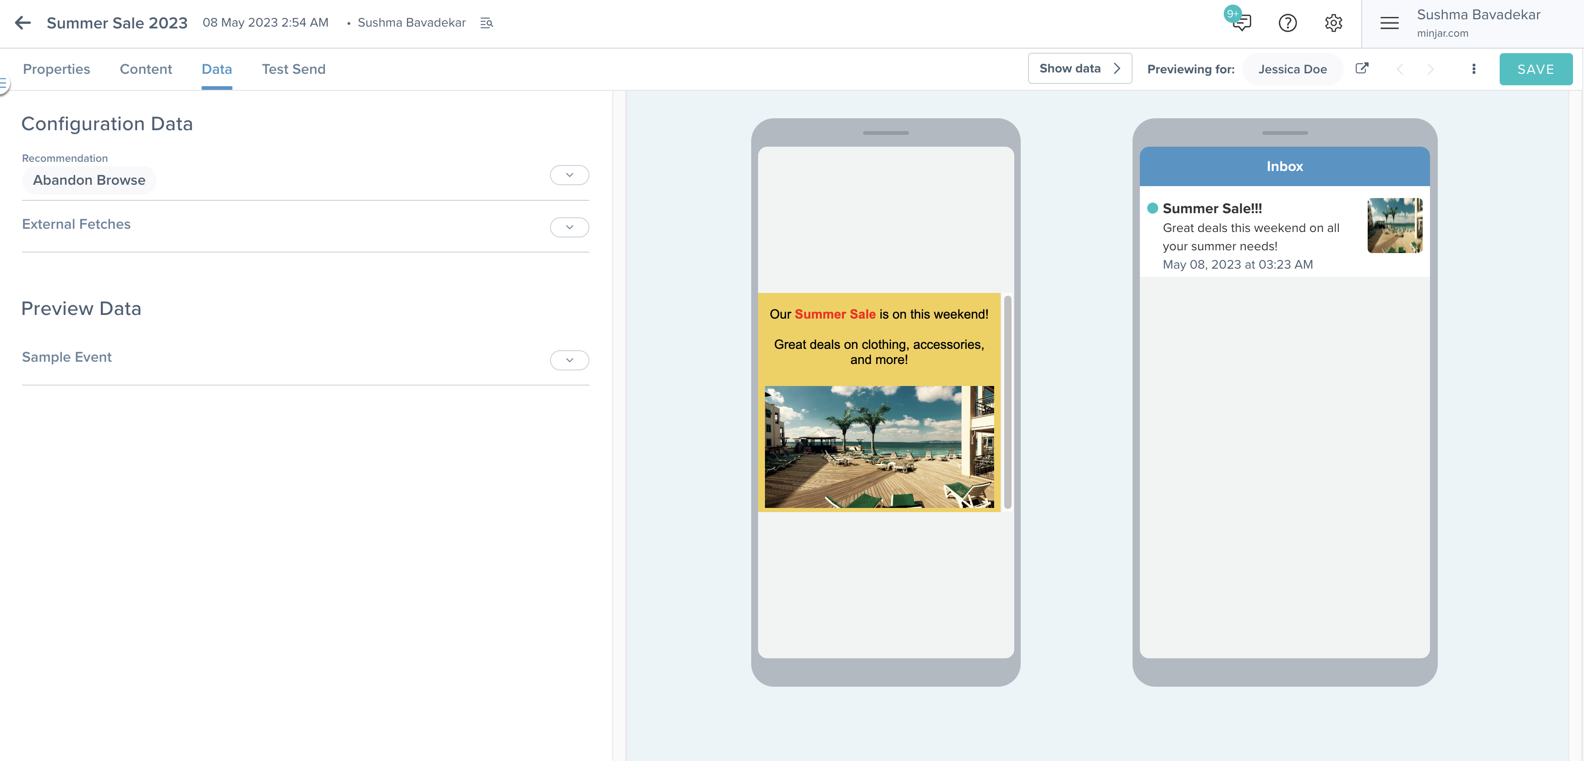This screenshot has width=1584, height=761.
Task: Click the May 08, 2023 at 03:23 AM date
Action: tap(1237, 264)
